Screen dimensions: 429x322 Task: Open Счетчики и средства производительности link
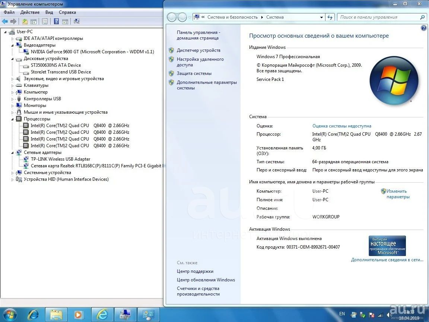[x=198, y=291]
